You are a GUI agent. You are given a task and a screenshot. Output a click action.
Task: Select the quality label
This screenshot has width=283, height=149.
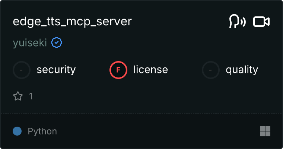(242, 70)
